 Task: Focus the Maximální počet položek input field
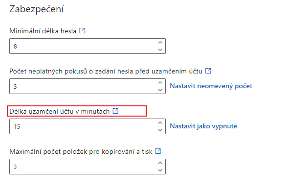tap(88, 167)
